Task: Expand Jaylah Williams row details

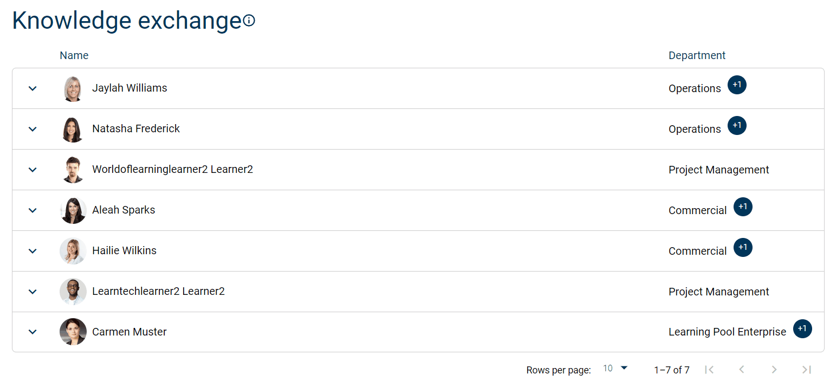Action: pyautogui.click(x=33, y=88)
